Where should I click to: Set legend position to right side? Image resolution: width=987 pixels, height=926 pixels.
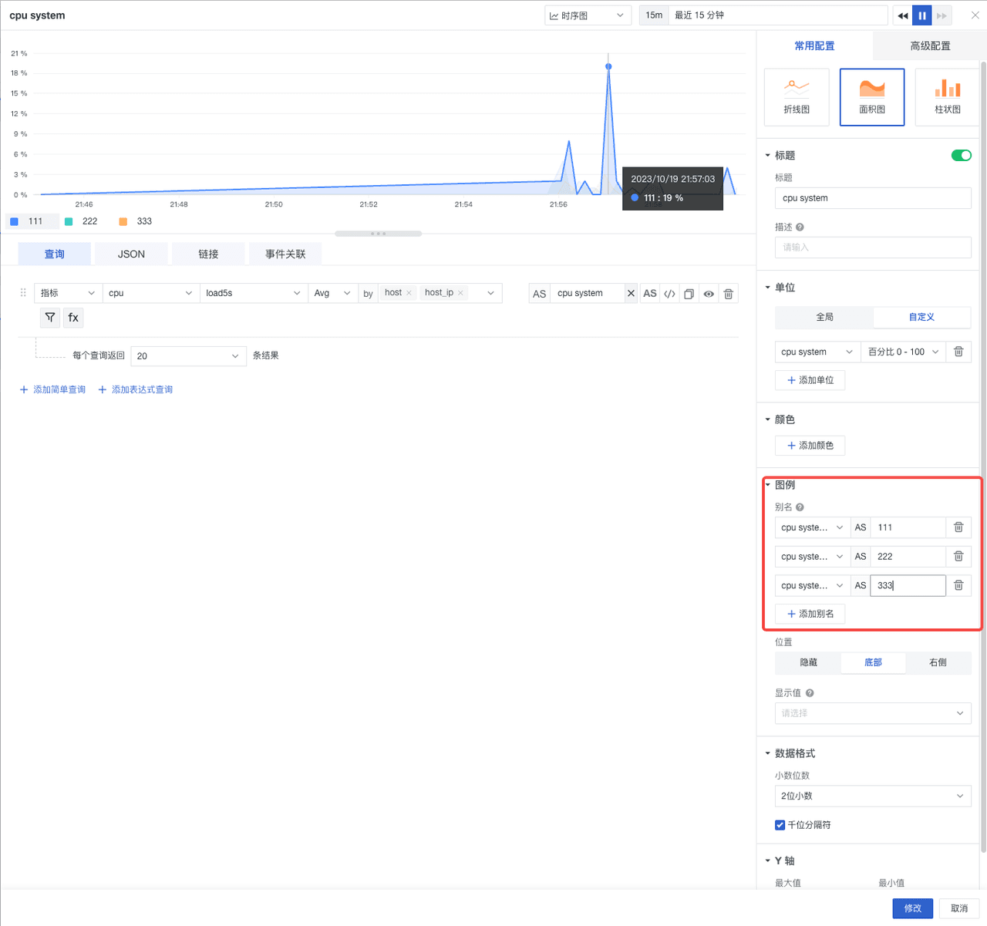click(938, 662)
